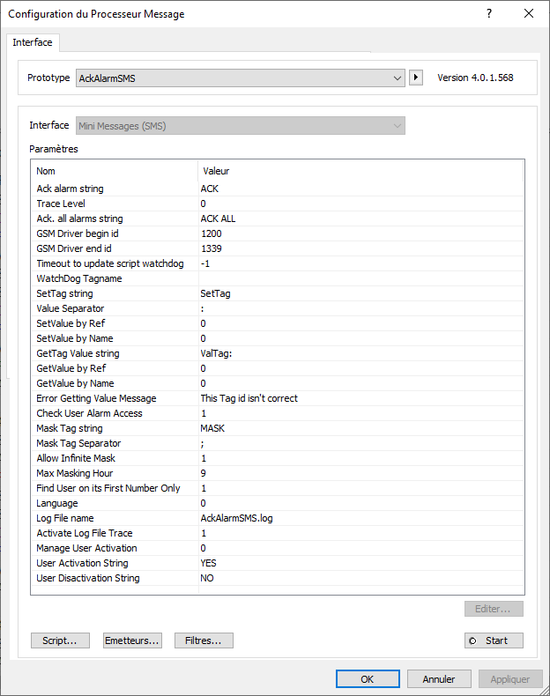Open the Prototype AckAlarmSMS dropdown
This screenshot has width=550, height=696.
240,78
